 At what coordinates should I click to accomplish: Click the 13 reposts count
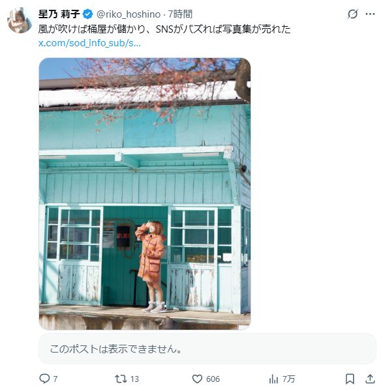click(x=134, y=379)
